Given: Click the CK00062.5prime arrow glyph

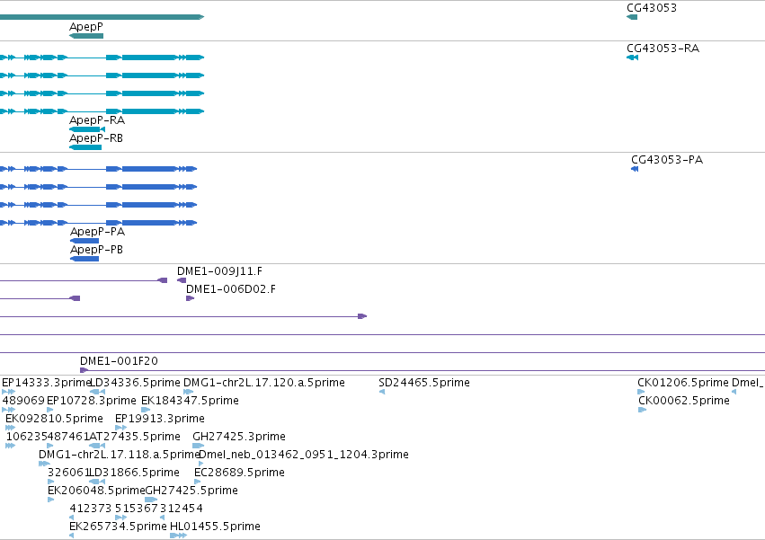Looking at the screenshot, I should tap(643, 410).
